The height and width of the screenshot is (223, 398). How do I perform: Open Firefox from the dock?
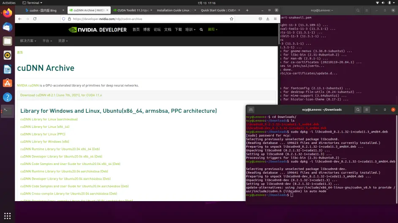click(7, 13)
